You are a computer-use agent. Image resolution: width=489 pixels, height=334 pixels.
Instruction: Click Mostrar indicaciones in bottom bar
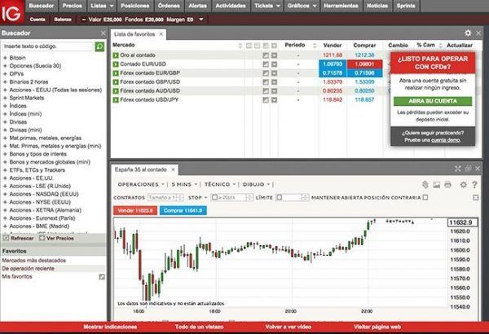coord(110,327)
